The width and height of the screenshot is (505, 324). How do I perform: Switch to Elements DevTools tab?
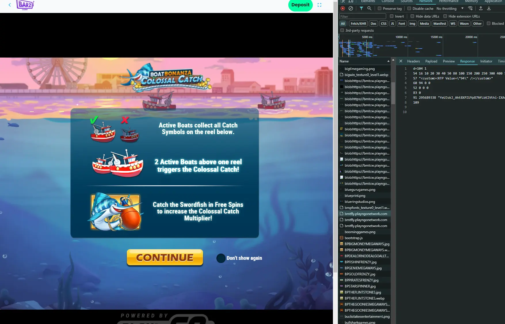pos(368,1)
